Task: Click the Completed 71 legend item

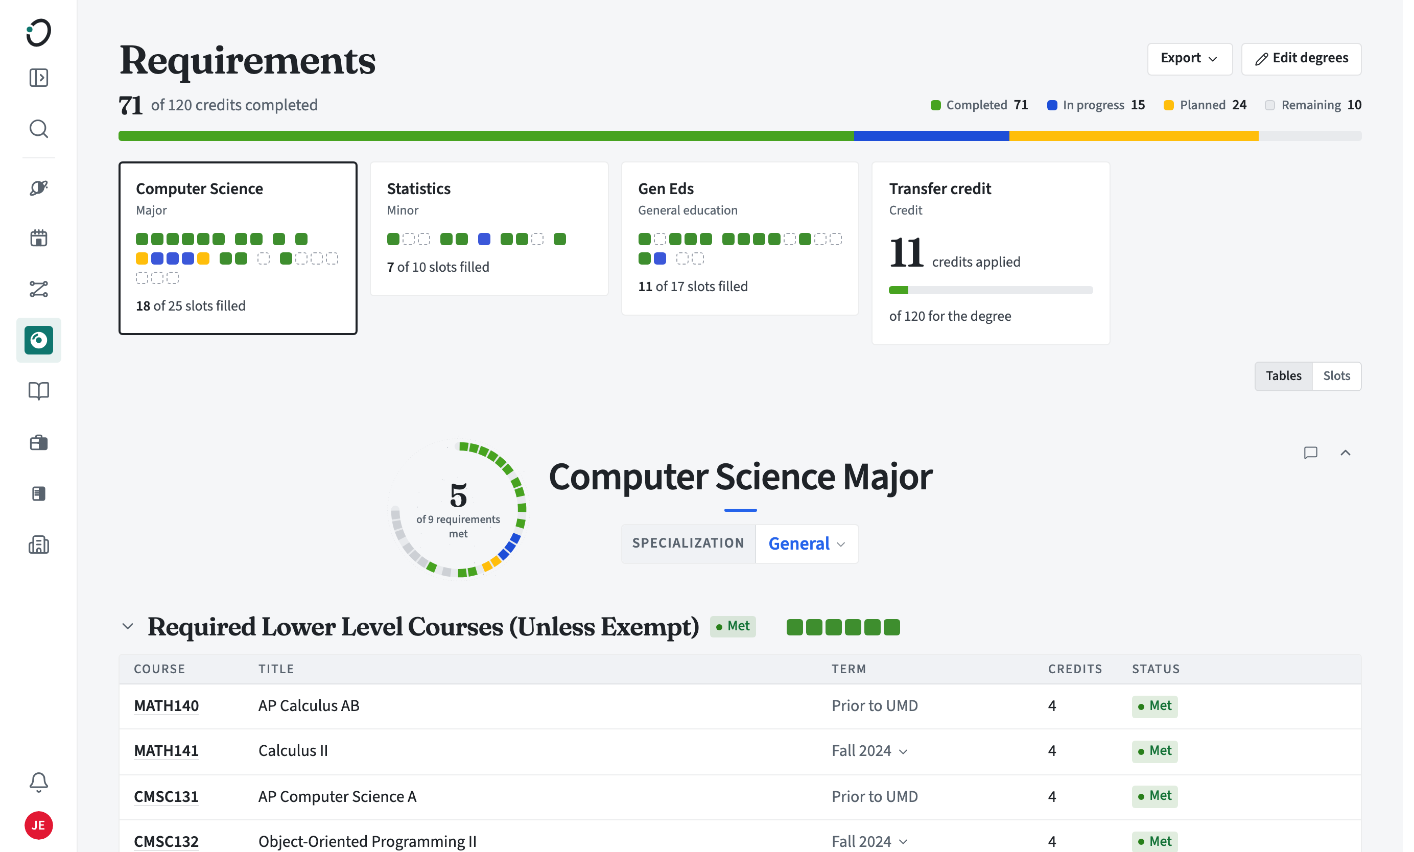Action: pos(979,105)
